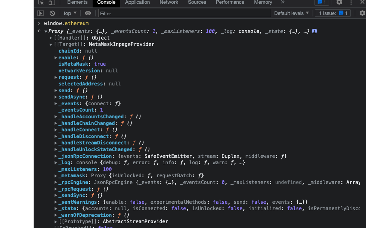Open the Sources tab
Viewport: 366px width, 228px height.
(x=197, y=3)
